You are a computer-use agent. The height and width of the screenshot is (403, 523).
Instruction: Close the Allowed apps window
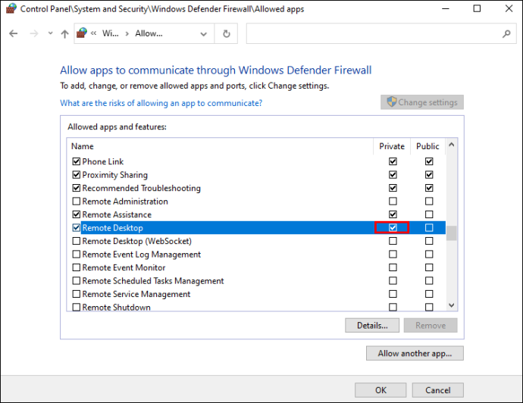[x=509, y=8]
